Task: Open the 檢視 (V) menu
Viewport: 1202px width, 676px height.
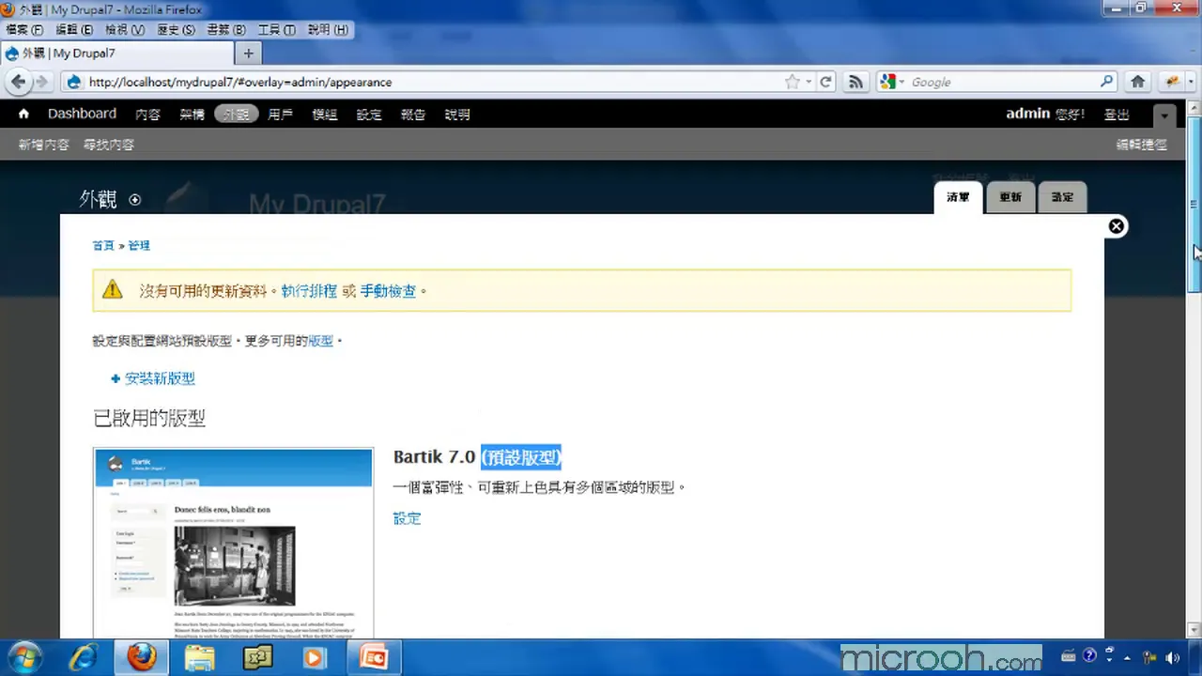Action: pyautogui.click(x=125, y=30)
